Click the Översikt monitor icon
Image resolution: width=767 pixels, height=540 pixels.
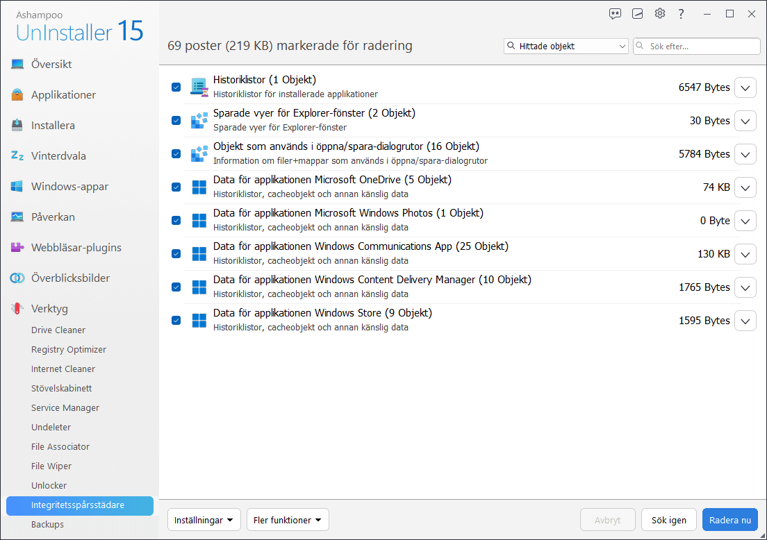point(17,64)
